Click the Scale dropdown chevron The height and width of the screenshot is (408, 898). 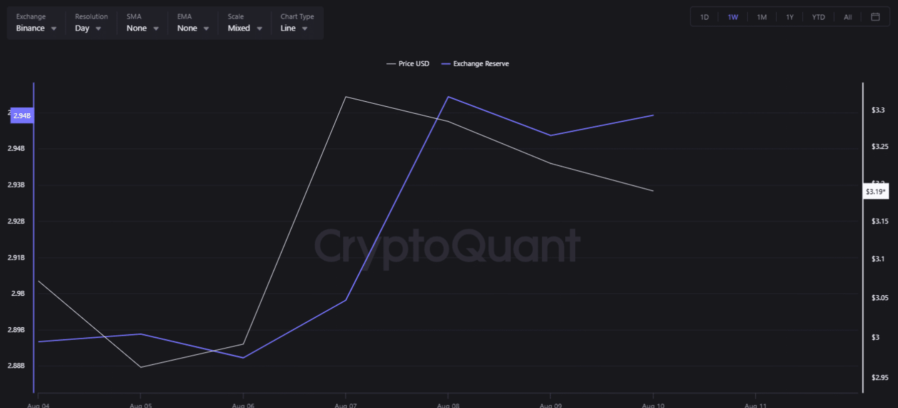pyautogui.click(x=260, y=29)
